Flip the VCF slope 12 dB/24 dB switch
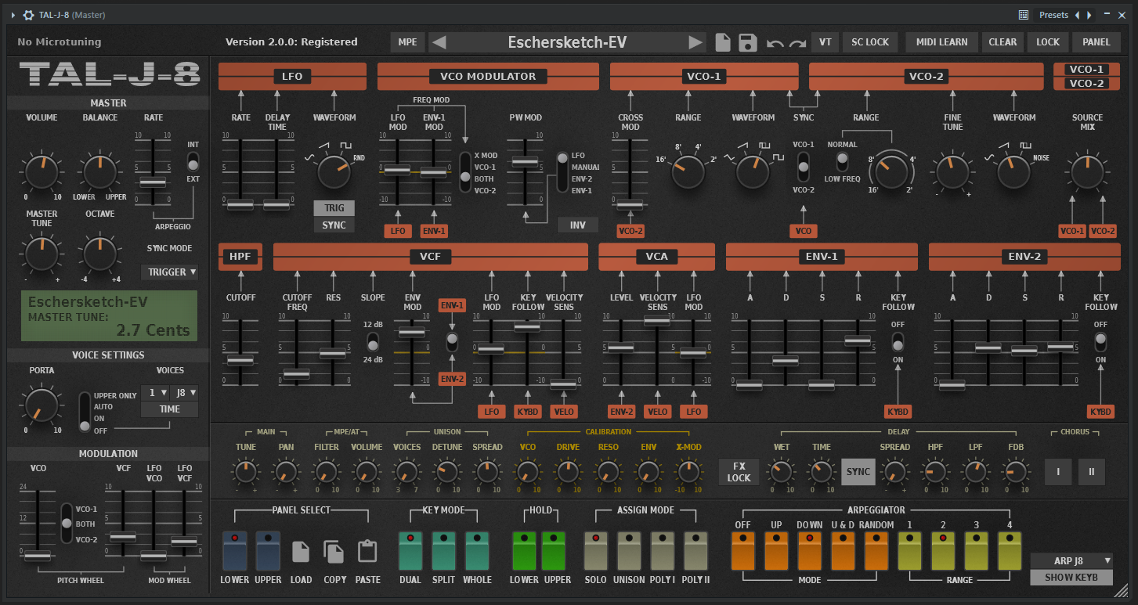The width and height of the screenshot is (1138, 605). [373, 342]
